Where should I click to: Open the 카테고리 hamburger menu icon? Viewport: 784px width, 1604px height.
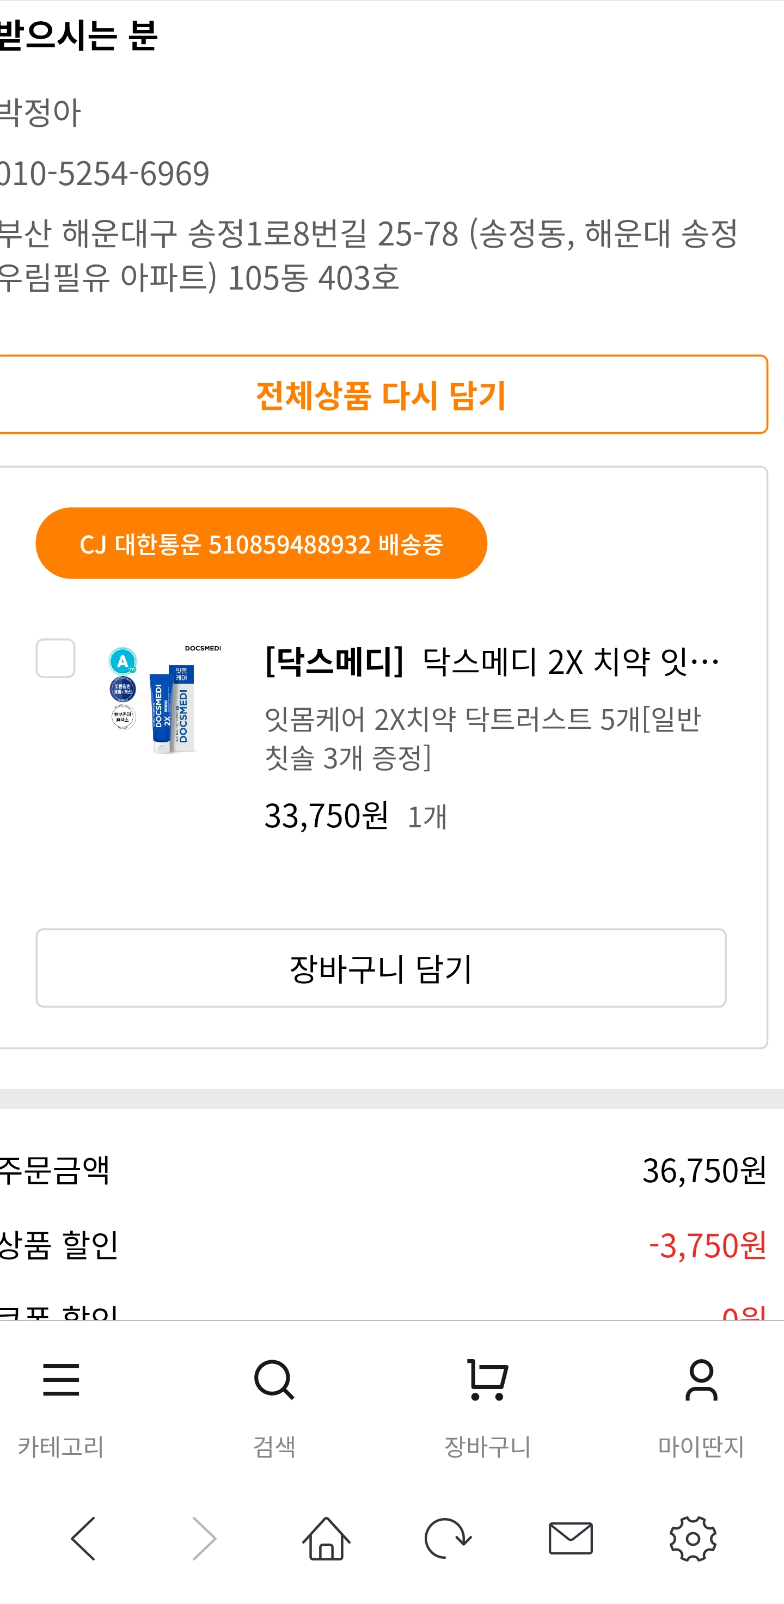click(61, 1379)
